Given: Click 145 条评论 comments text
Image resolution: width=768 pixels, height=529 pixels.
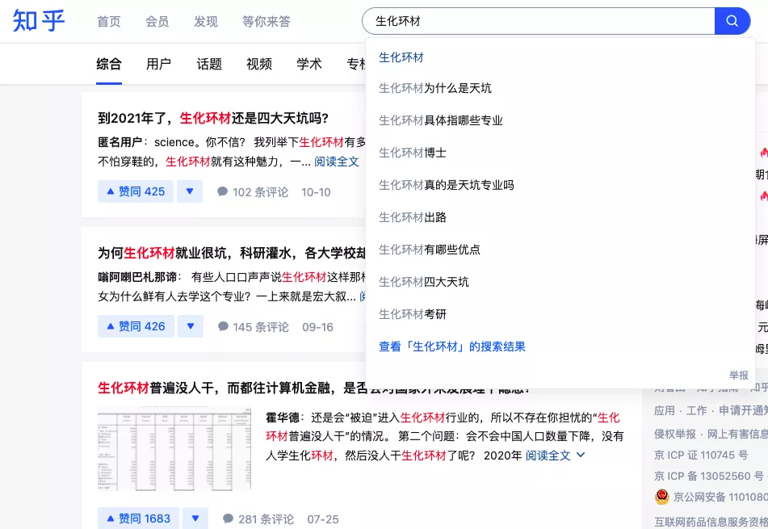Looking at the screenshot, I should [261, 327].
